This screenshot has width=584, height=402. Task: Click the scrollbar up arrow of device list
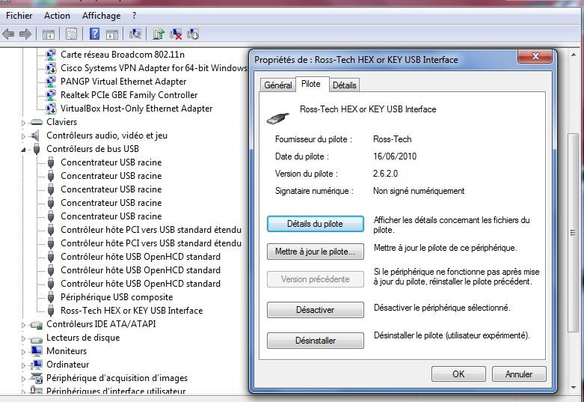click(574, 55)
